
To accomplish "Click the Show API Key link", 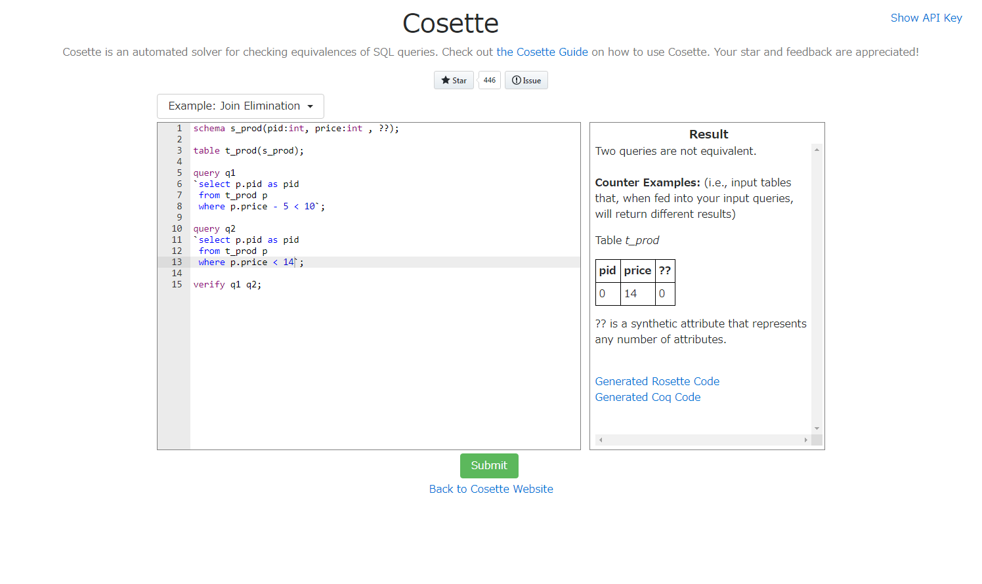I will pos(926,18).
